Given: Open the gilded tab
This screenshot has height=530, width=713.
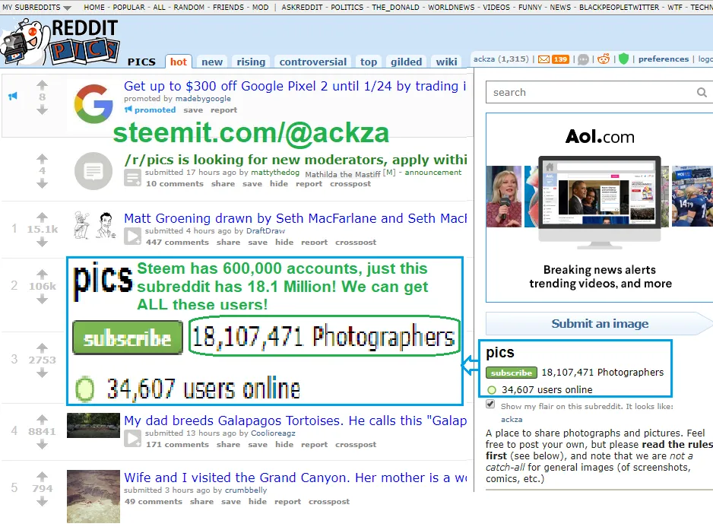Looking at the screenshot, I should click(406, 62).
